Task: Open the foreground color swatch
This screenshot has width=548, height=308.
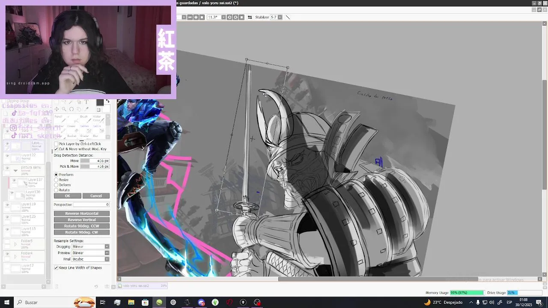Action: (x=100, y=102)
